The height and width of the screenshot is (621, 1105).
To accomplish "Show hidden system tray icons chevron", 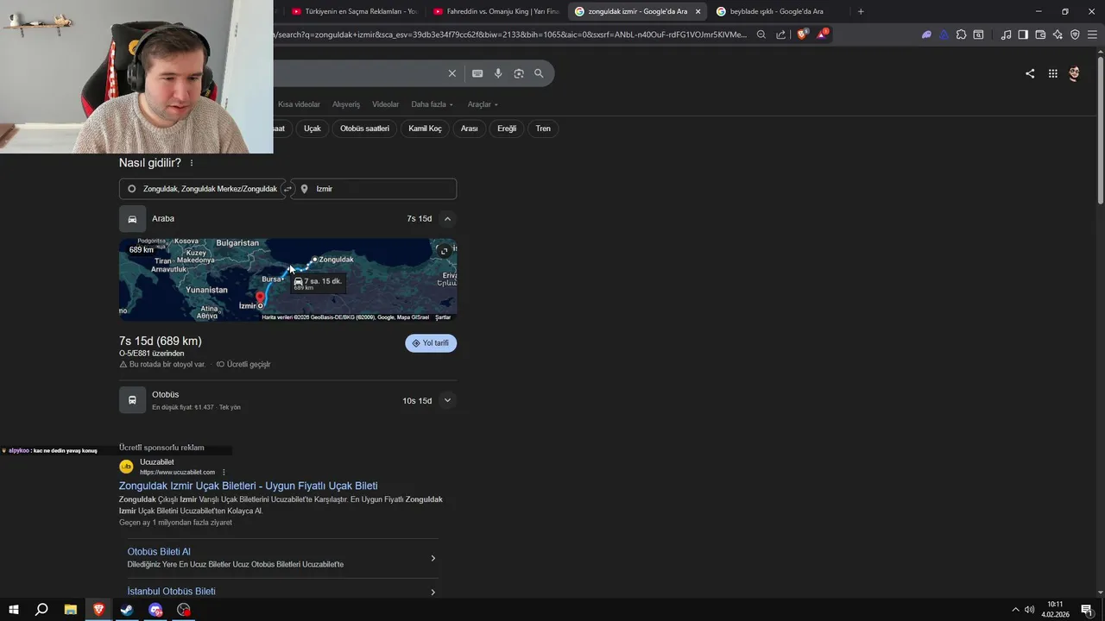I will [1015, 610].
